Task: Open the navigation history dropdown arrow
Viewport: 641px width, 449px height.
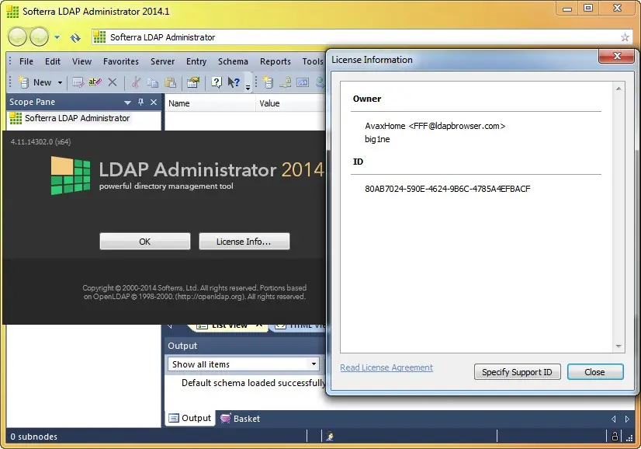Action: tap(57, 37)
